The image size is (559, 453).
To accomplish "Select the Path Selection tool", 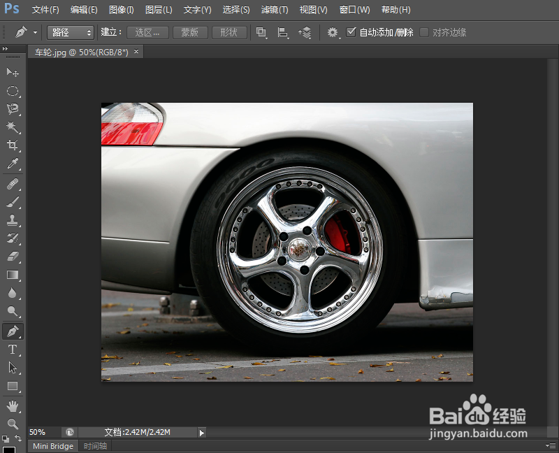I will [13, 368].
